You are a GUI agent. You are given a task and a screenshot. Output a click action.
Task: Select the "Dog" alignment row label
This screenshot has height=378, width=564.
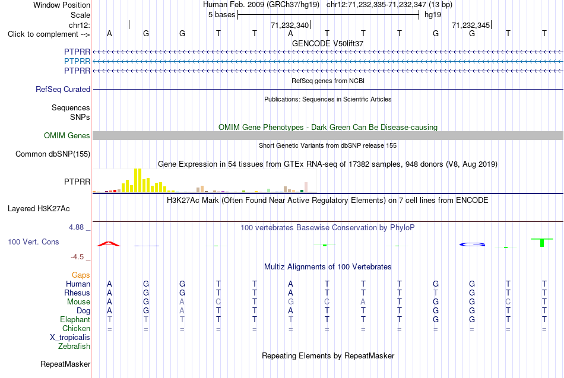pyautogui.click(x=83, y=311)
